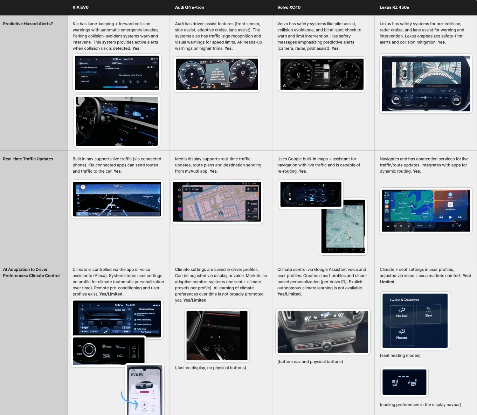Click the seat ventilation fan icon in Lexus navbar image
477x415 pixels.
click(395, 382)
